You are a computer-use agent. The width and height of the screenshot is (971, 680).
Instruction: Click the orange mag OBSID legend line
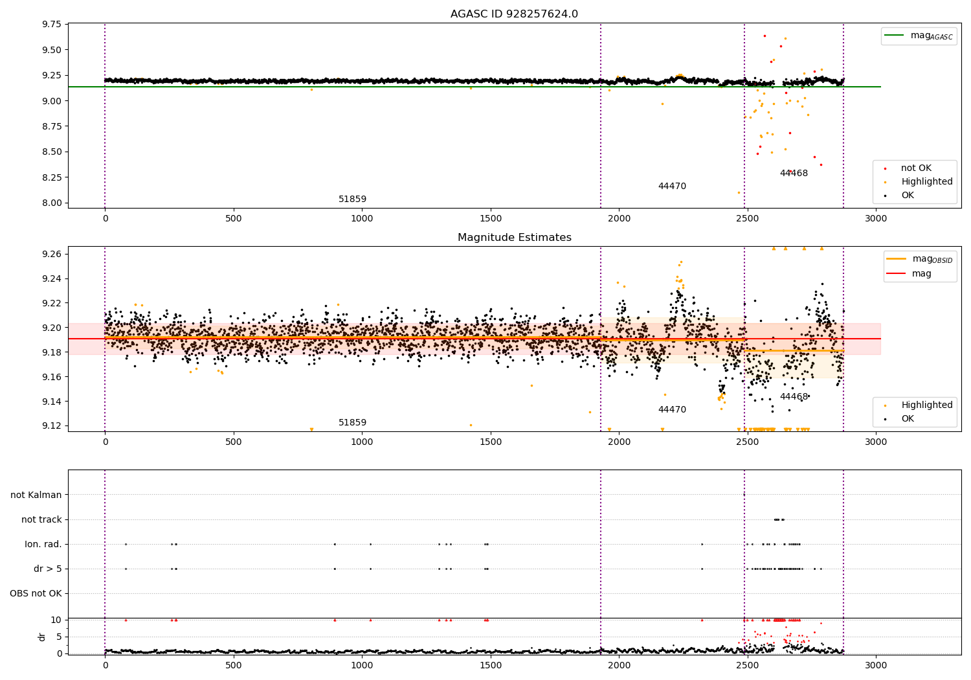897,259
